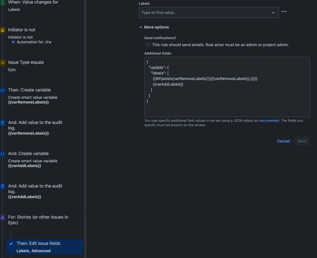Click the Issue Type equals condition icon
The width and height of the screenshot is (317, 258).
[x=3, y=62]
